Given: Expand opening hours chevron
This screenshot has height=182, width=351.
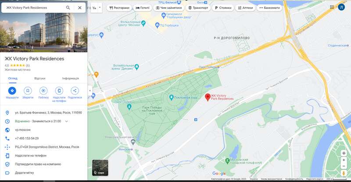Looking at the screenshot, I should [x=67, y=121].
